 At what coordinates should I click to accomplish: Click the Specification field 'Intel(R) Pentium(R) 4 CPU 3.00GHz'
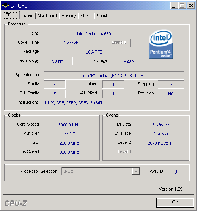114,76
